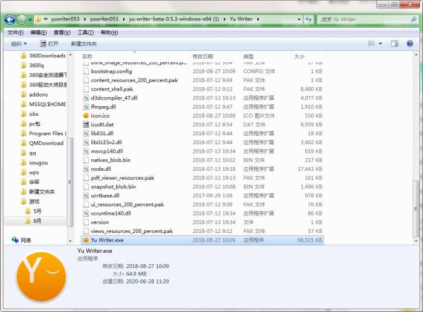423x312 pixels.
Task: Click the 打开 toolbar button
Action: point(49,43)
